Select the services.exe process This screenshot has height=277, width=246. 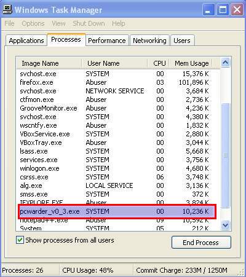[115, 160]
